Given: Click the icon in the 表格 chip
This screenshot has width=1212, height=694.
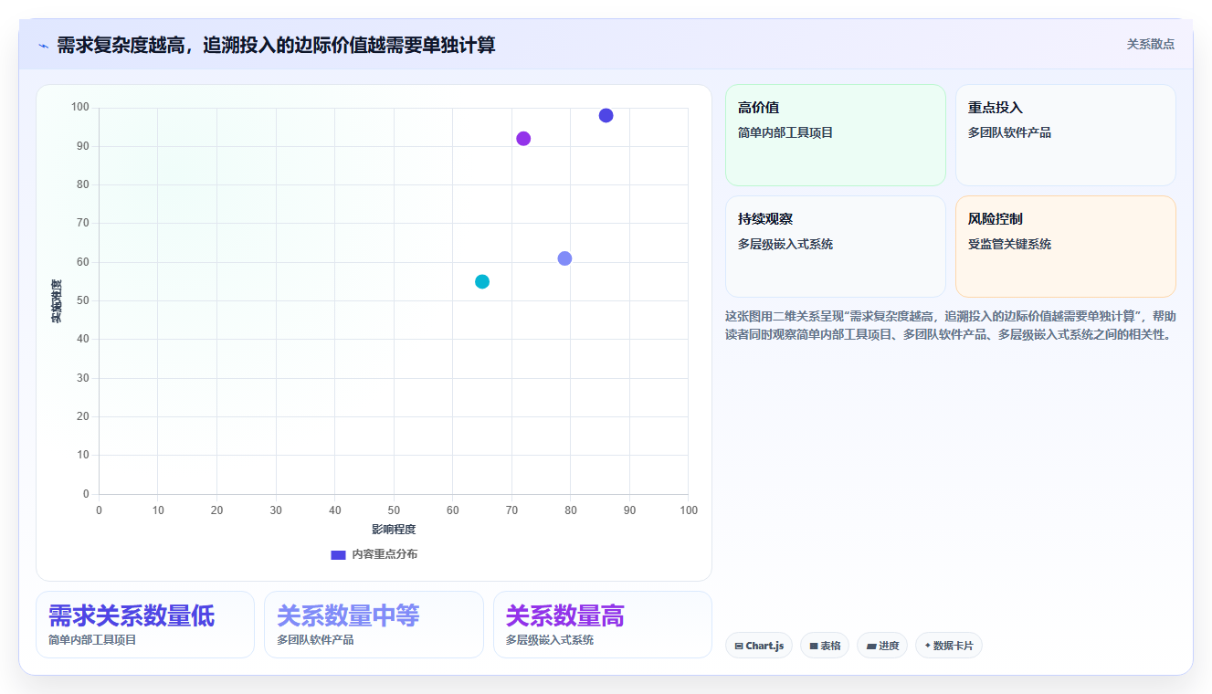Looking at the screenshot, I should click(x=814, y=646).
